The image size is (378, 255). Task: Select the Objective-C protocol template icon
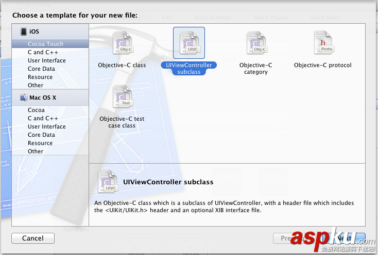coord(324,42)
